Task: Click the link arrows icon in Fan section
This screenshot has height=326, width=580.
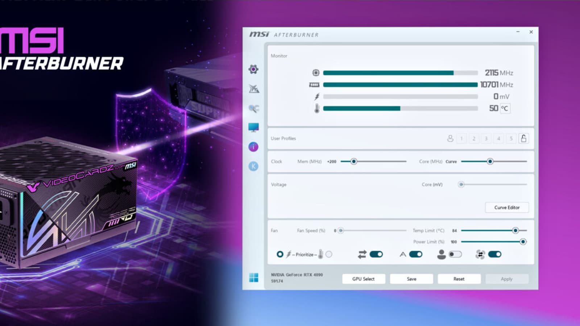Action: [x=362, y=255]
